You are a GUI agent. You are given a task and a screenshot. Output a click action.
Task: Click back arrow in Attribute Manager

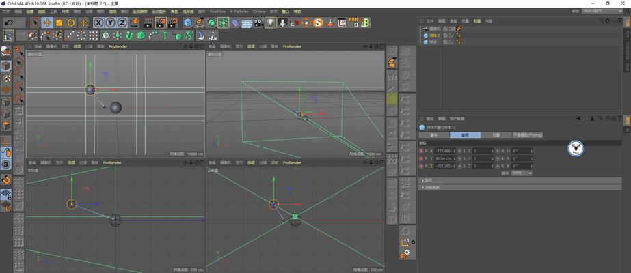578,119
